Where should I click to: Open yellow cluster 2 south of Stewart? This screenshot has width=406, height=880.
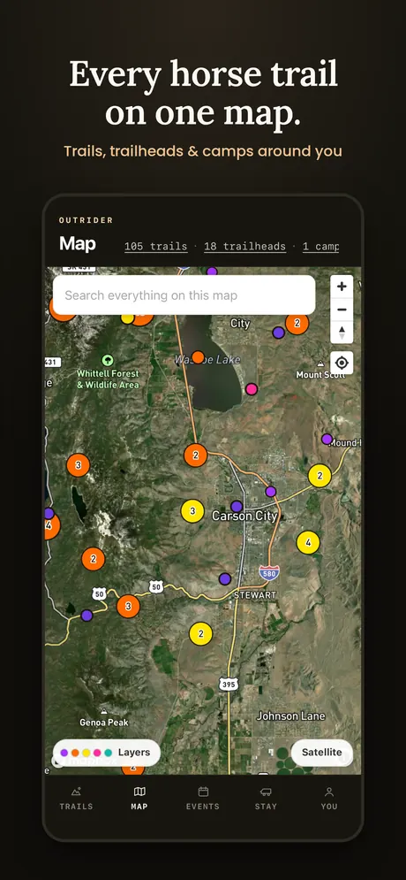[x=200, y=633]
